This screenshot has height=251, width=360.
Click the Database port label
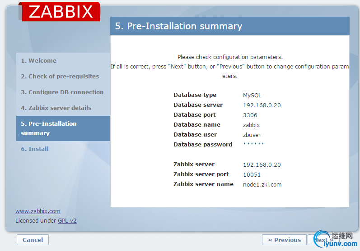[195, 114]
